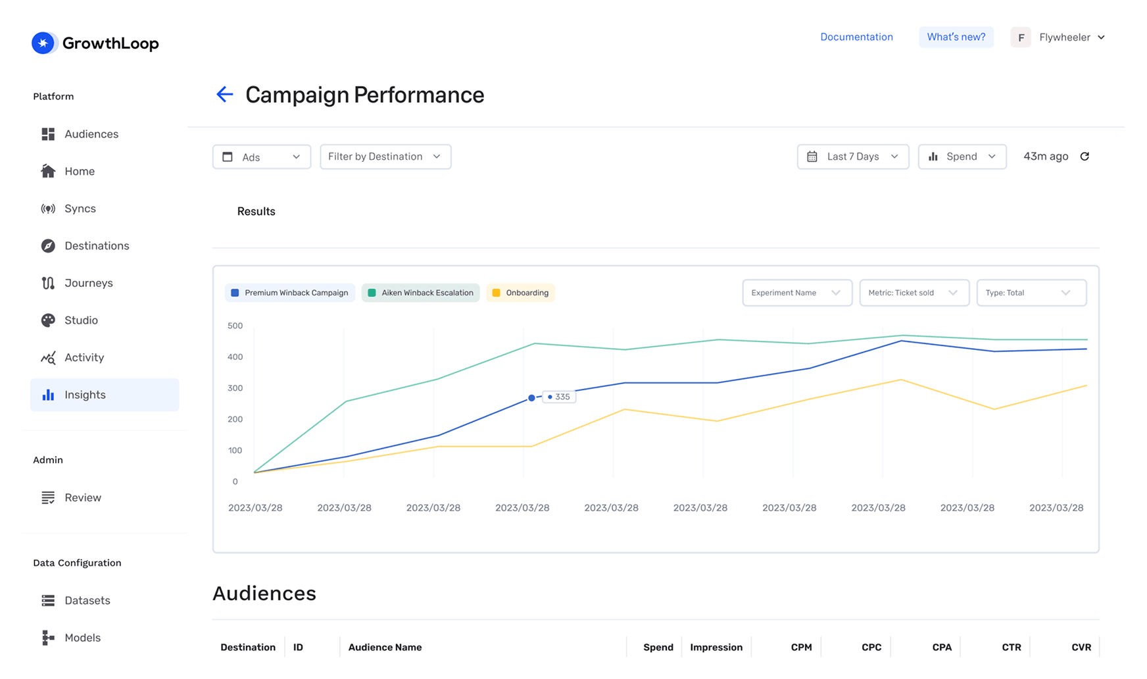Open the Last 7 Days date dropdown
The width and height of the screenshot is (1147, 679).
852,157
